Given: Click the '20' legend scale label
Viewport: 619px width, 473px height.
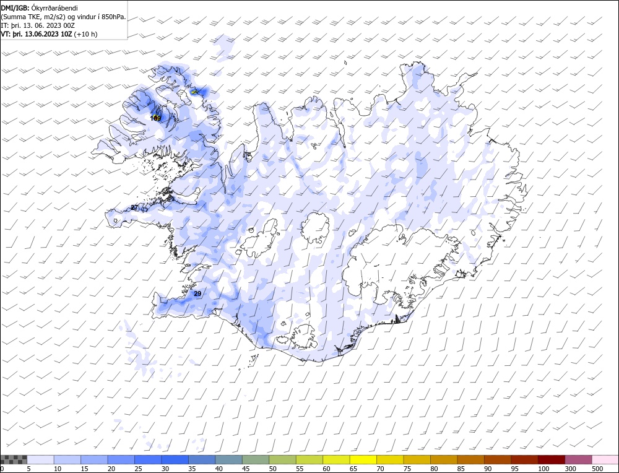Looking at the screenshot, I should pyautogui.click(x=111, y=469).
